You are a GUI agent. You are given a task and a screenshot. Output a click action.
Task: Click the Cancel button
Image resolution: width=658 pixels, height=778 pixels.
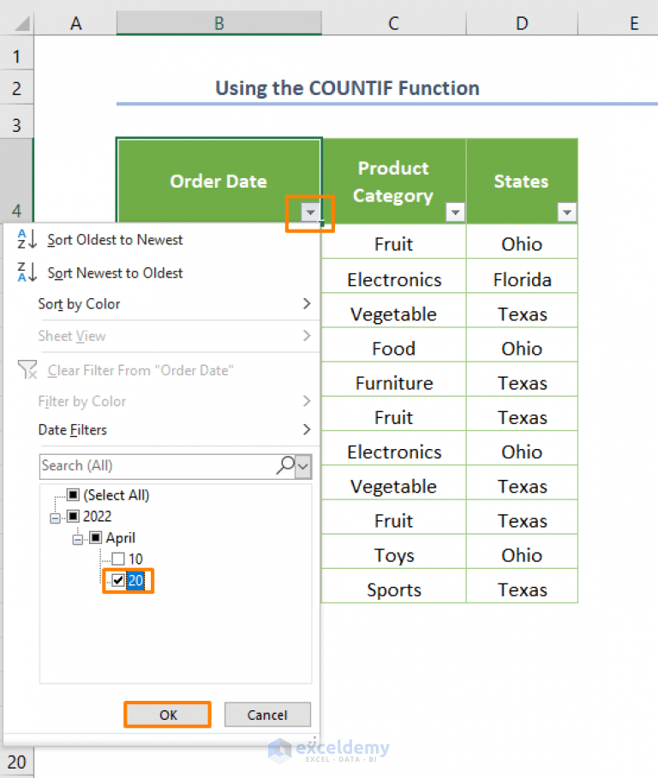click(267, 715)
